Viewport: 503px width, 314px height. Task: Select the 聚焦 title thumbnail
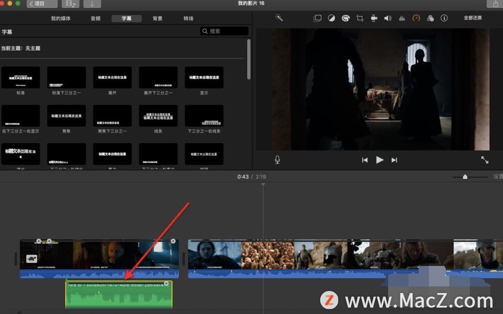point(66,116)
